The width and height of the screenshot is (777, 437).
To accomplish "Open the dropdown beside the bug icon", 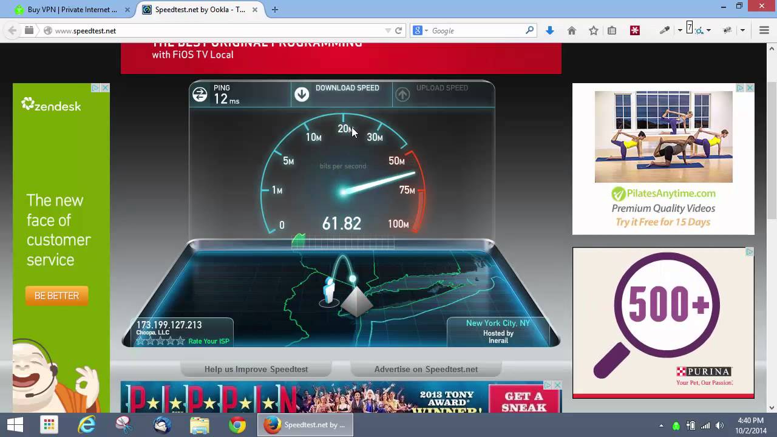I will click(742, 30).
